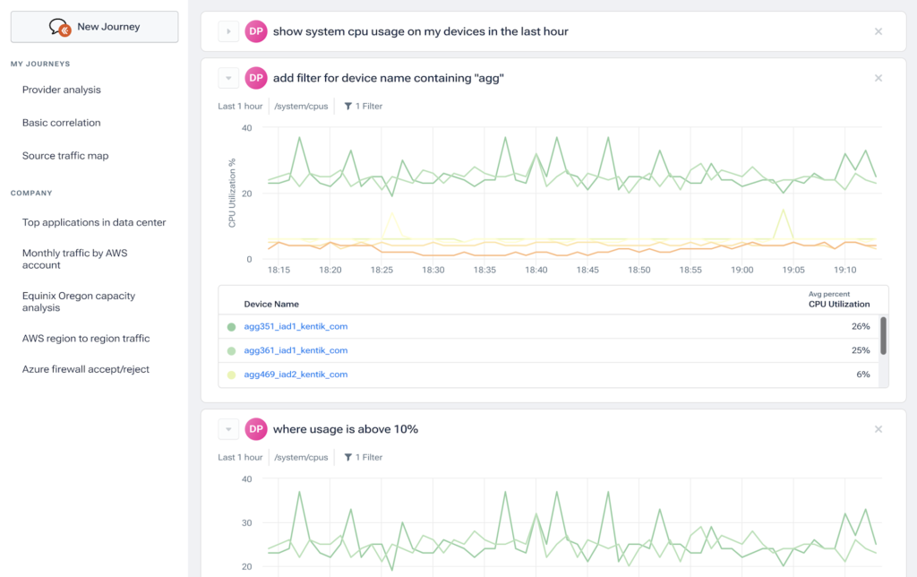Click /system/cpus in the 'add filter' card
Viewport: 917px width, 577px height.
pos(301,106)
